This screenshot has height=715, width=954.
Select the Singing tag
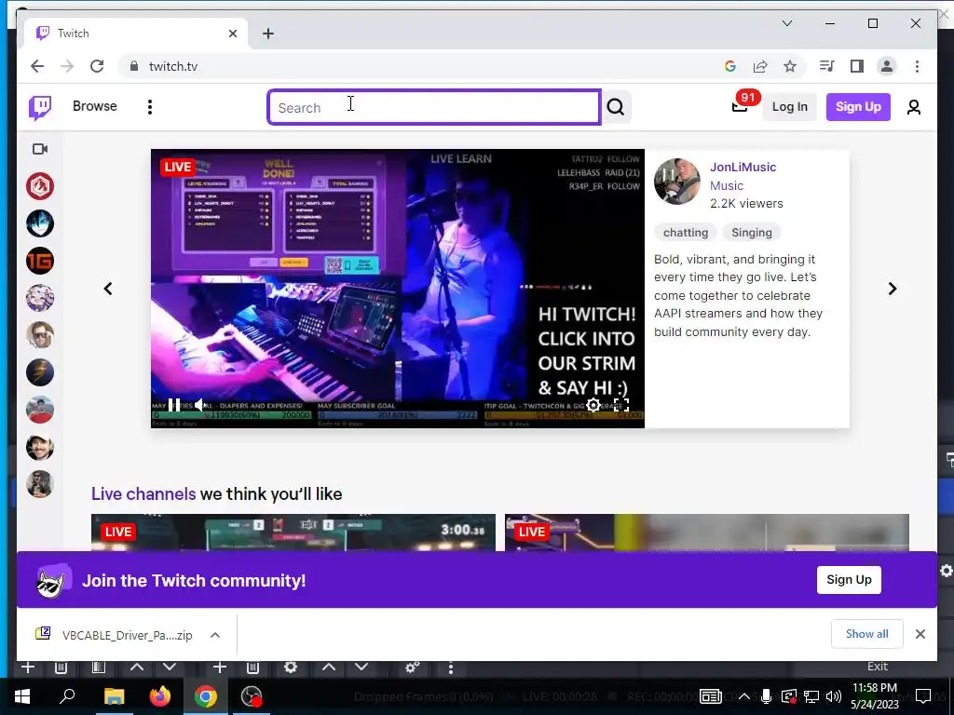752,232
